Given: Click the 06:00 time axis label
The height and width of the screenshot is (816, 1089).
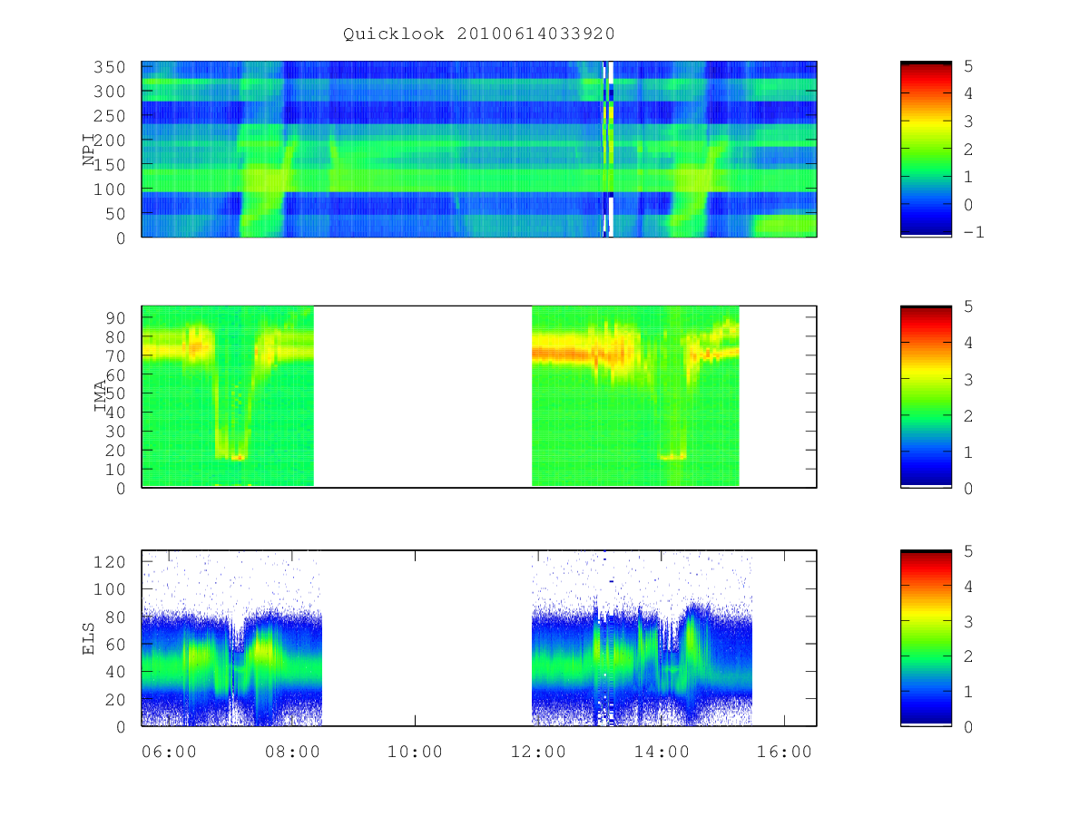Looking at the screenshot, I should pos(170,752).
